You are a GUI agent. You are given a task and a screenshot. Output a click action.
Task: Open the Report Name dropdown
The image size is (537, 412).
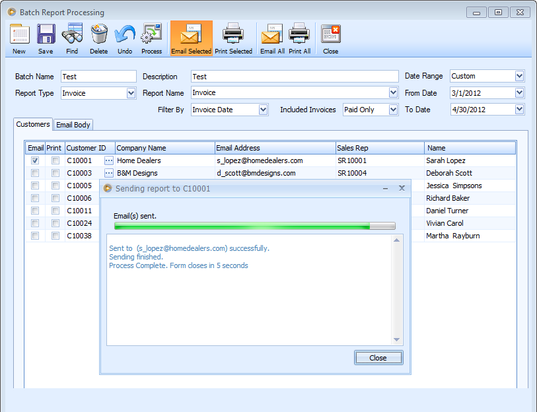coord(393,92)
